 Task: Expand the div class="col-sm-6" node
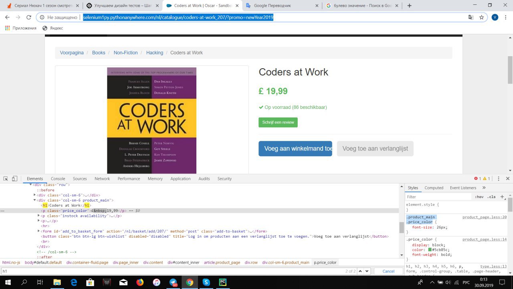(35, 195)
